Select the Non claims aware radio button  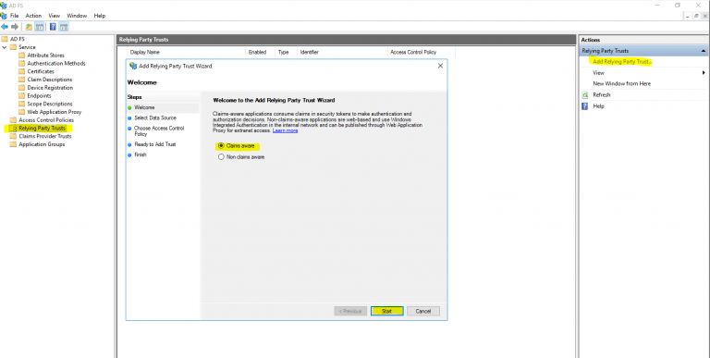pyautogui.click(x=221, y=156)
